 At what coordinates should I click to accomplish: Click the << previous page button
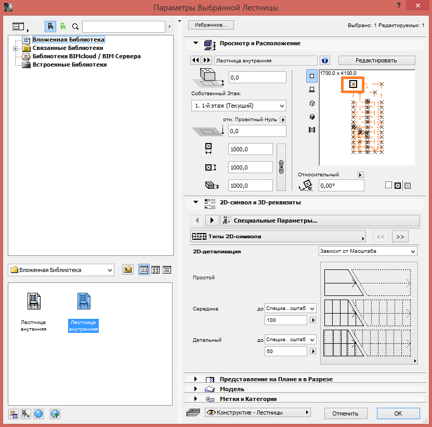381,237
